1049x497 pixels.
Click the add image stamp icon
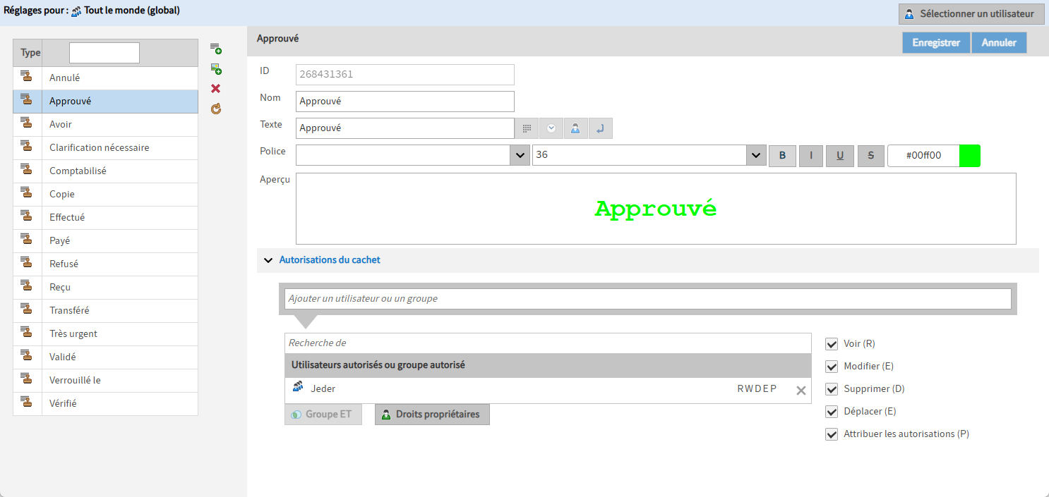pos(216,68)
